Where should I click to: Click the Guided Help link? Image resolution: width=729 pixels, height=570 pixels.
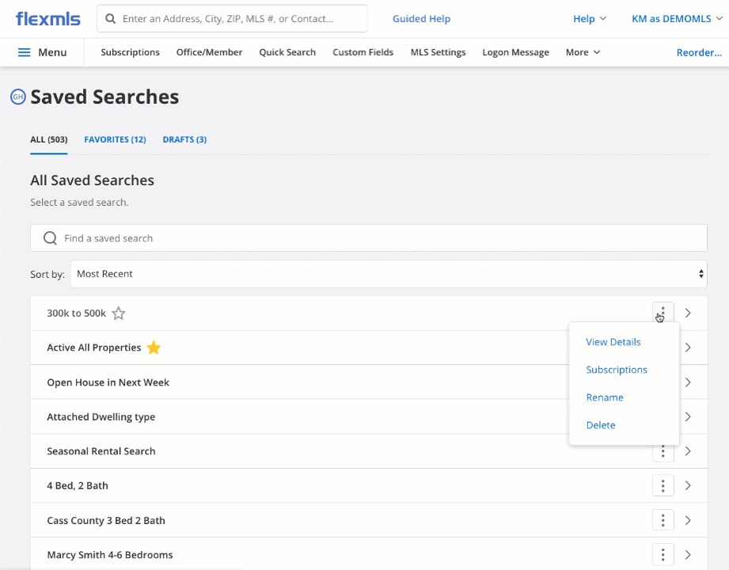coord(421,18)
